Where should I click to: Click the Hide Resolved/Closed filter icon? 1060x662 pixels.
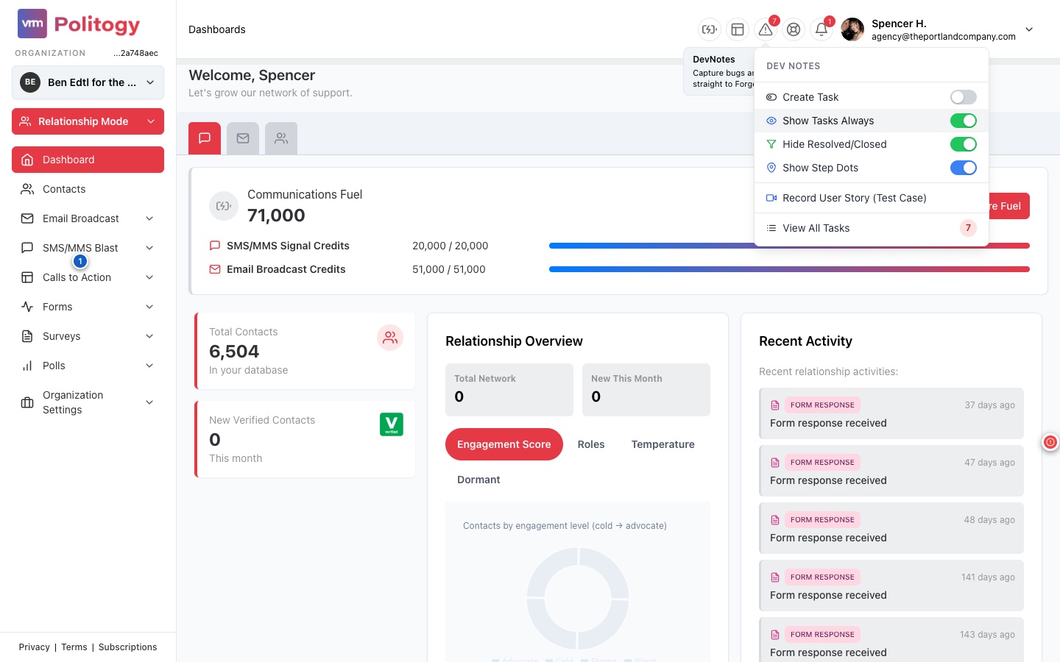771,144
